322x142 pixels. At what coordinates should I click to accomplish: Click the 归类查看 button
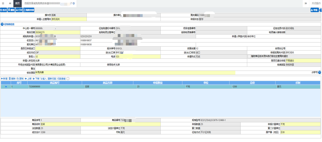point(62,79)
